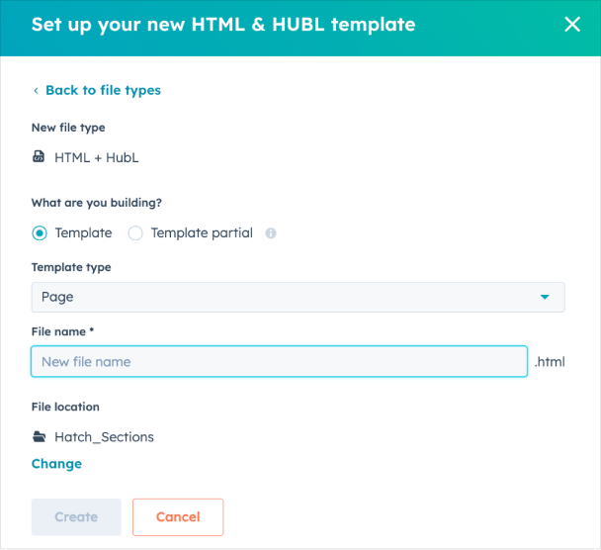The image size is (601, 550).
Task: Click Change to pick another file location
Action: click(56, 464)
